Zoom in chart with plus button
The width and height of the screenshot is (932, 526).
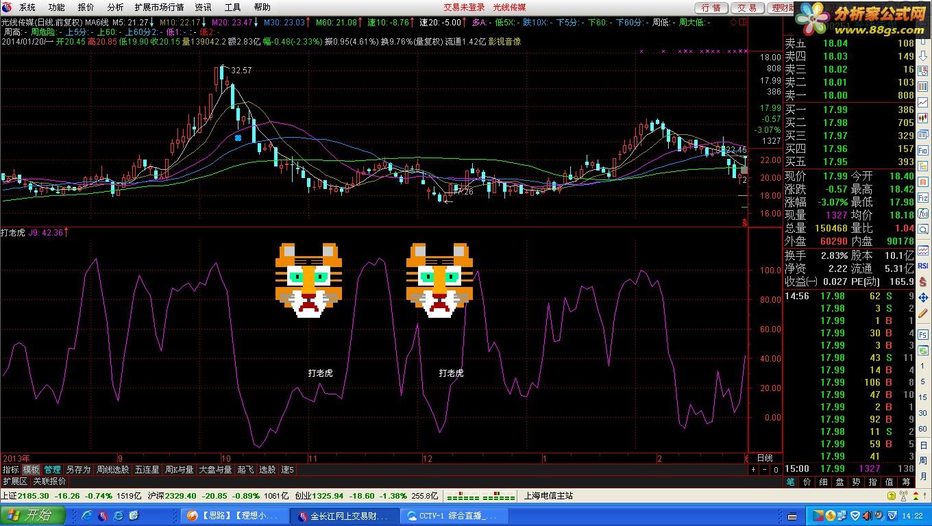coord(753,470)
